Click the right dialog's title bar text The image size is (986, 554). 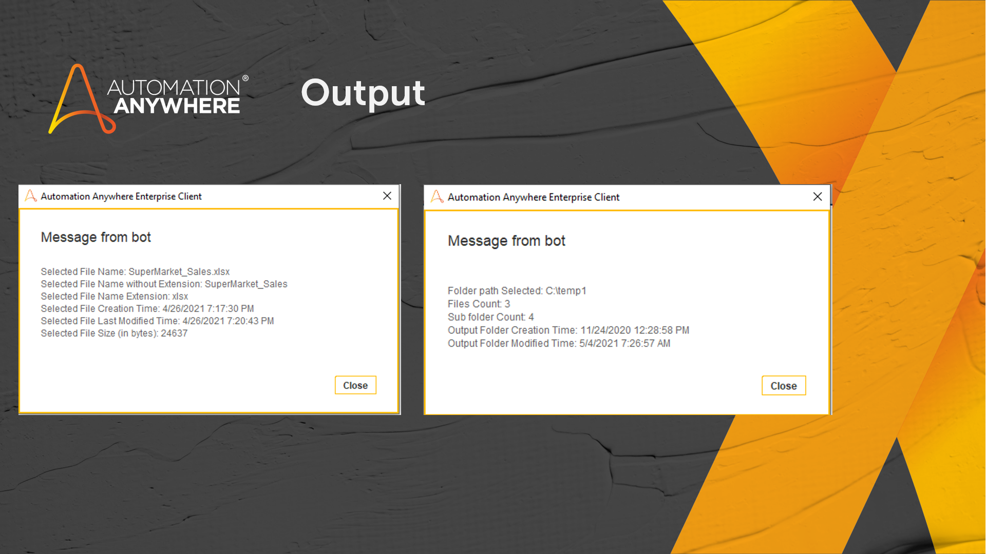coord(533,197)
